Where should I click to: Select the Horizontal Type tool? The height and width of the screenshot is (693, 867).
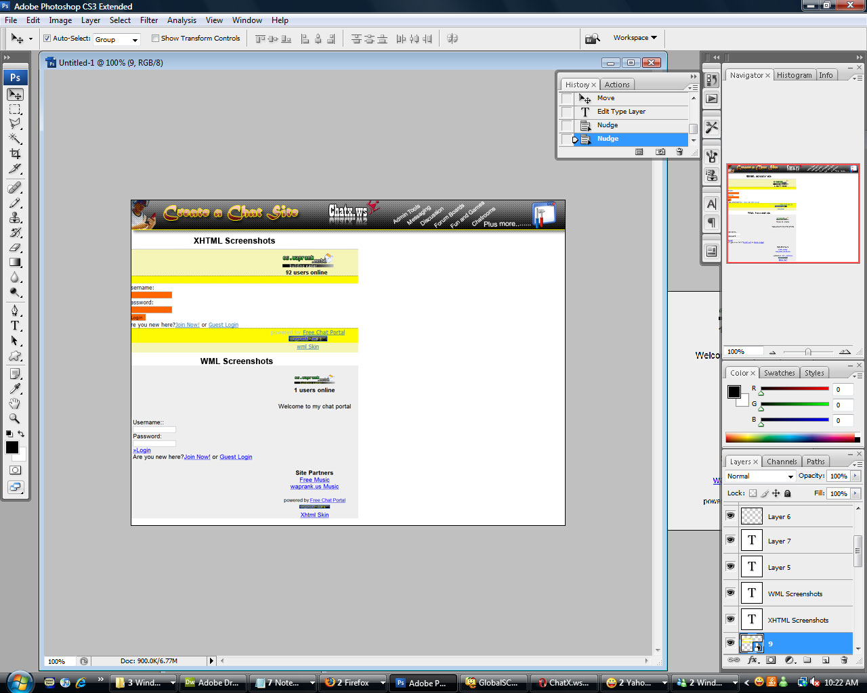tap(15, 326)
